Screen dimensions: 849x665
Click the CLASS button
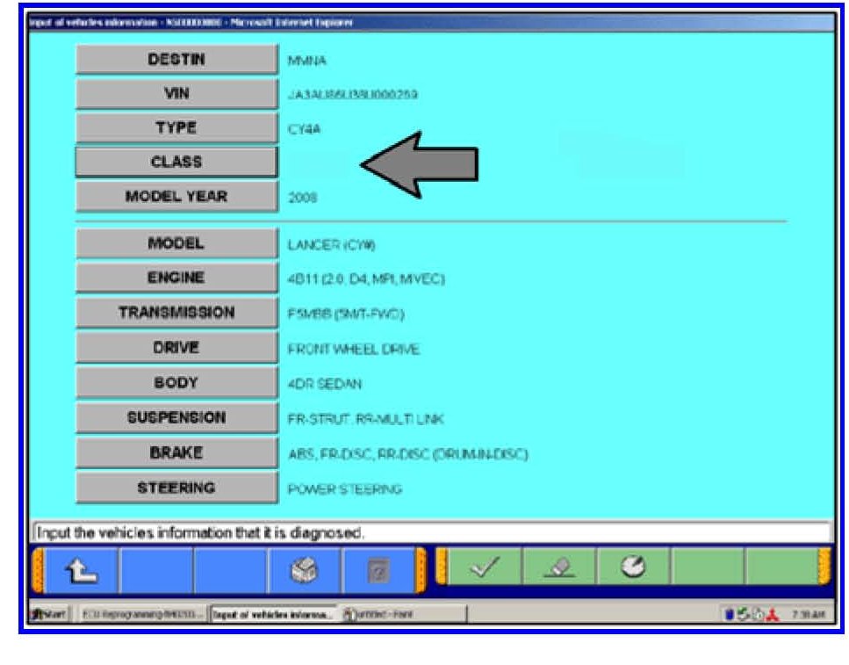pos(176,163)
